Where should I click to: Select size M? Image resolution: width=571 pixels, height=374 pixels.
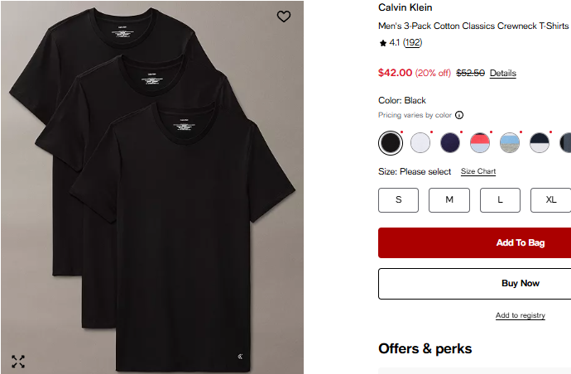(x=449, y=200)
